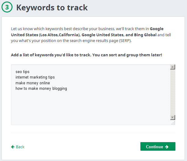187x161 pixels.
Task: Place cursor on the "seo tips" line
Action: pyautogui.click(x=23, y=72)
